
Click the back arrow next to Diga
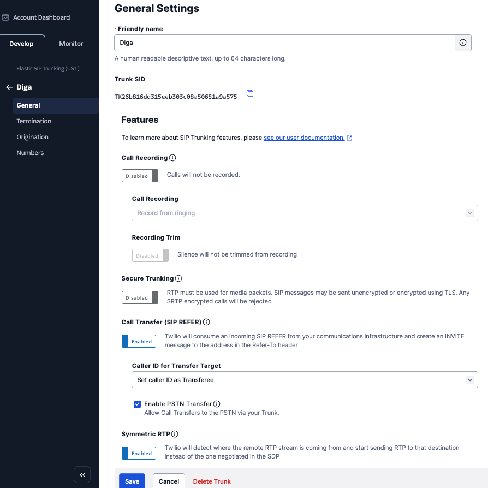click(9, 87)
